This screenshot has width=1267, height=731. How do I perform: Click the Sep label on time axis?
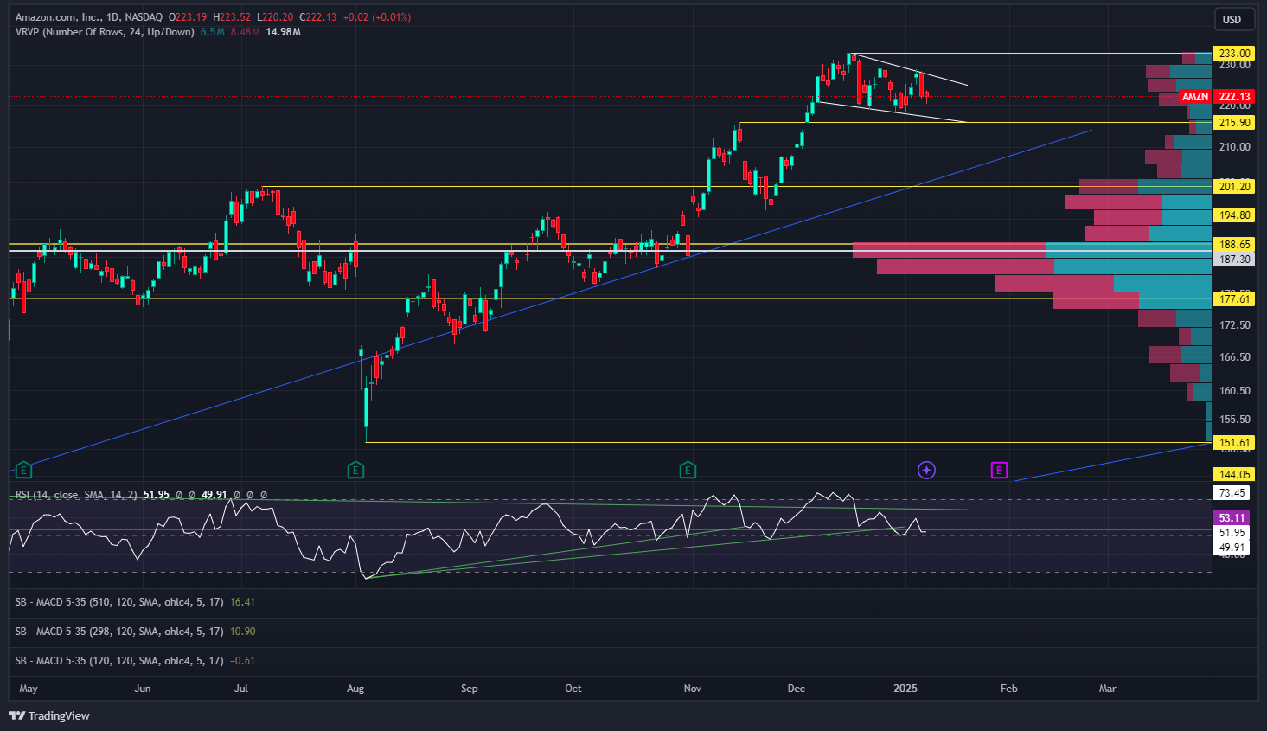(x=469, y=689)
